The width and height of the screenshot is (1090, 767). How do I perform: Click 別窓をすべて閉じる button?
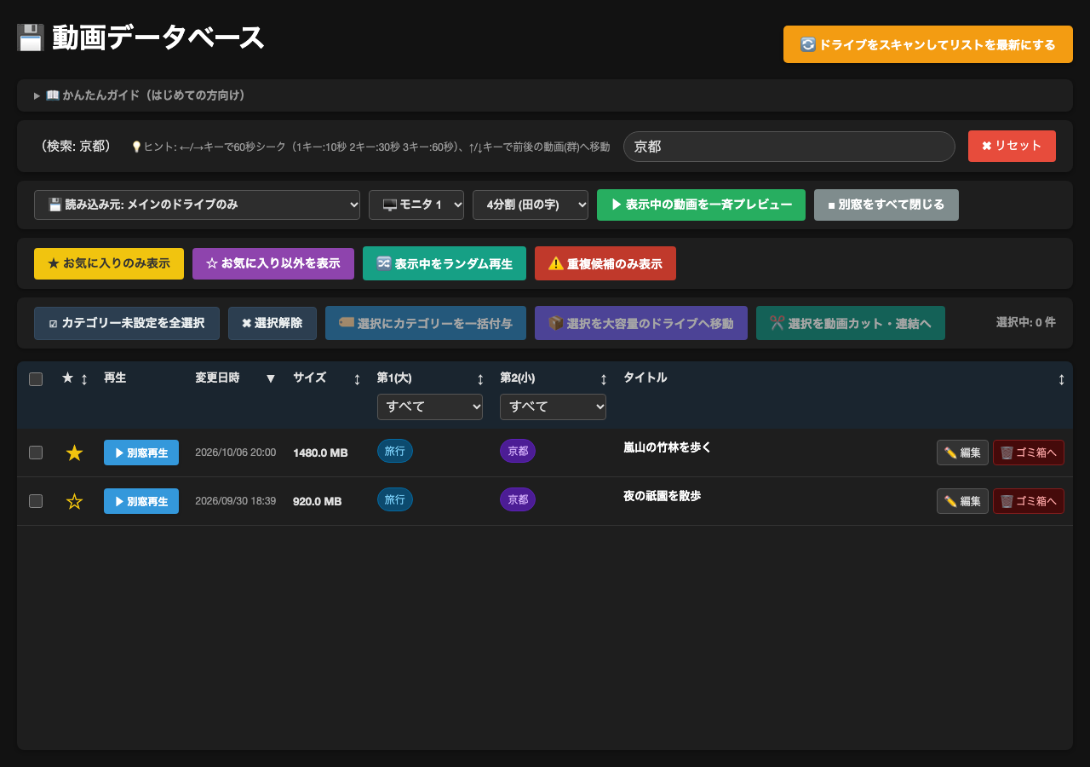[886, 205]
